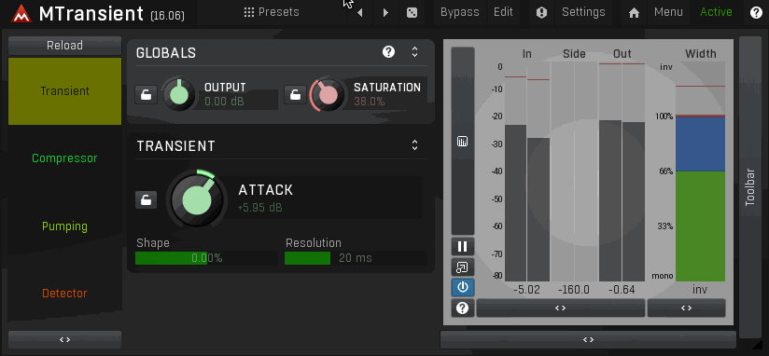Select the Pumping device tab

point(64,226)
